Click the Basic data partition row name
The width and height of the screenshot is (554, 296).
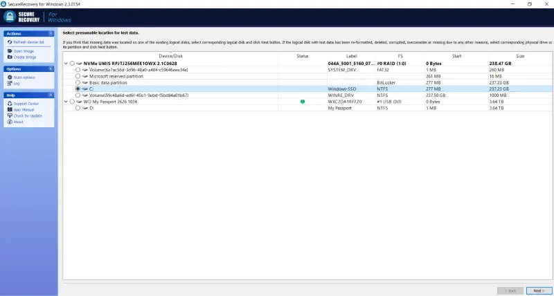click(x=108, y=82)
